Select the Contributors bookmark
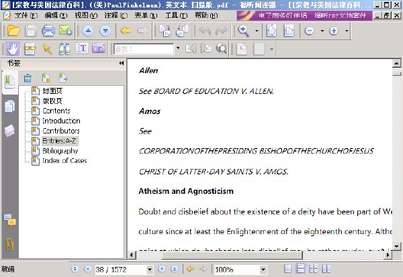 [x=61, y=131]
